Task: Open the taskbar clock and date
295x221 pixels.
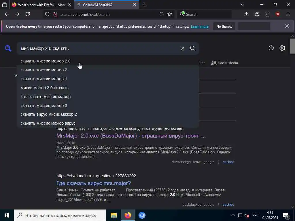Action: (270, 215)
